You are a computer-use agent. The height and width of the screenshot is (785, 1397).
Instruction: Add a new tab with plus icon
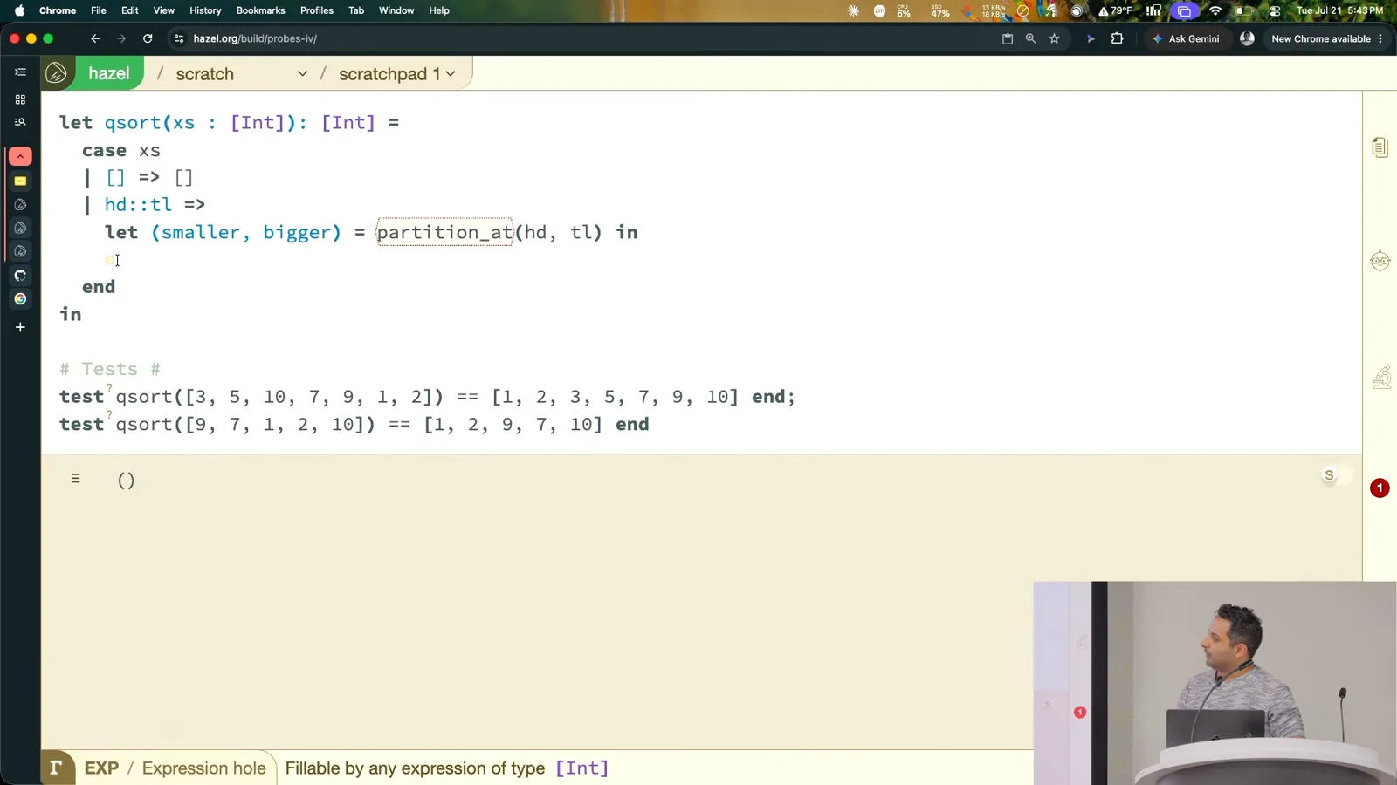pos(20,327)
